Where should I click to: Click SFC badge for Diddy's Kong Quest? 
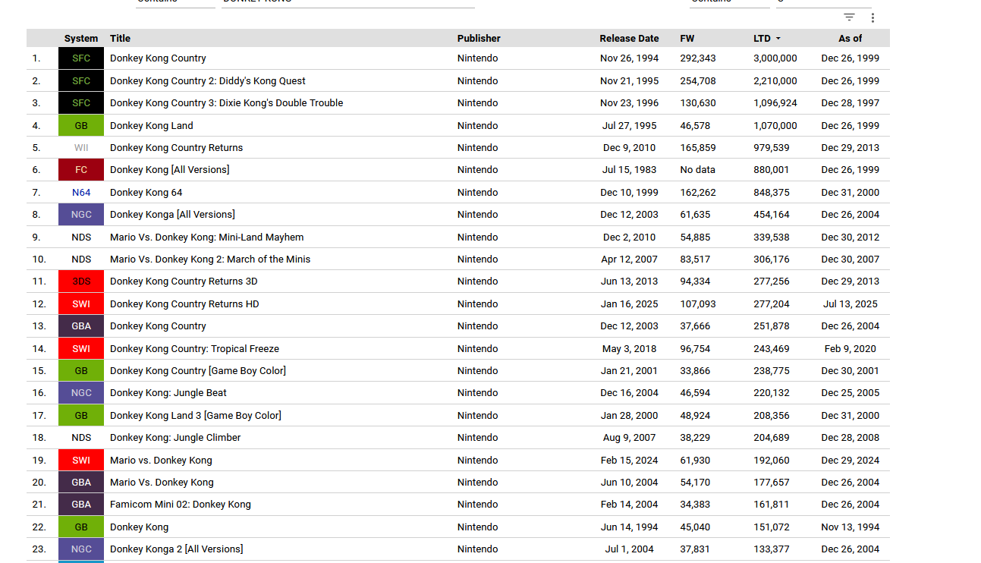coord(81,81)
